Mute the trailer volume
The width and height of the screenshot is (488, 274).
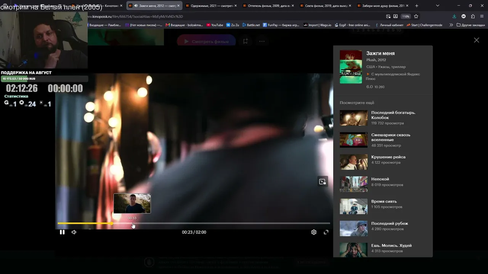74,232
